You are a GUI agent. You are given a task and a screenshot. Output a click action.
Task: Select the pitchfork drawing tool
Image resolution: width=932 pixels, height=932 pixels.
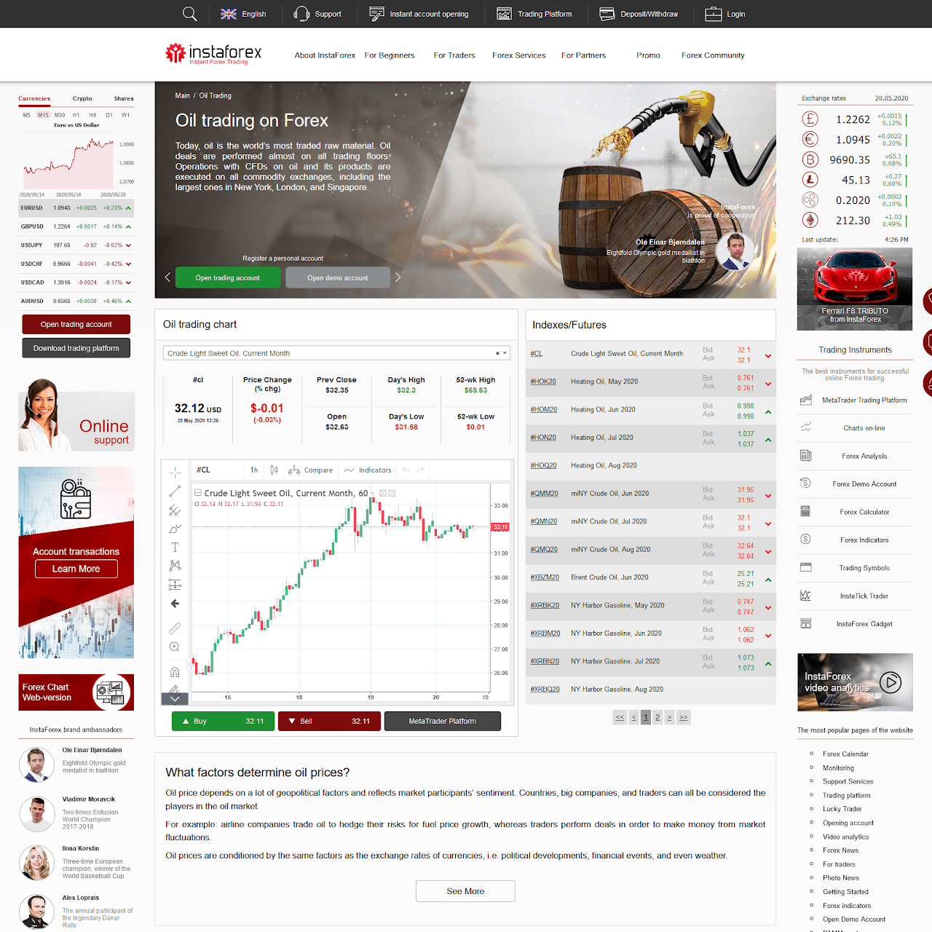click(x=175, y=510)
